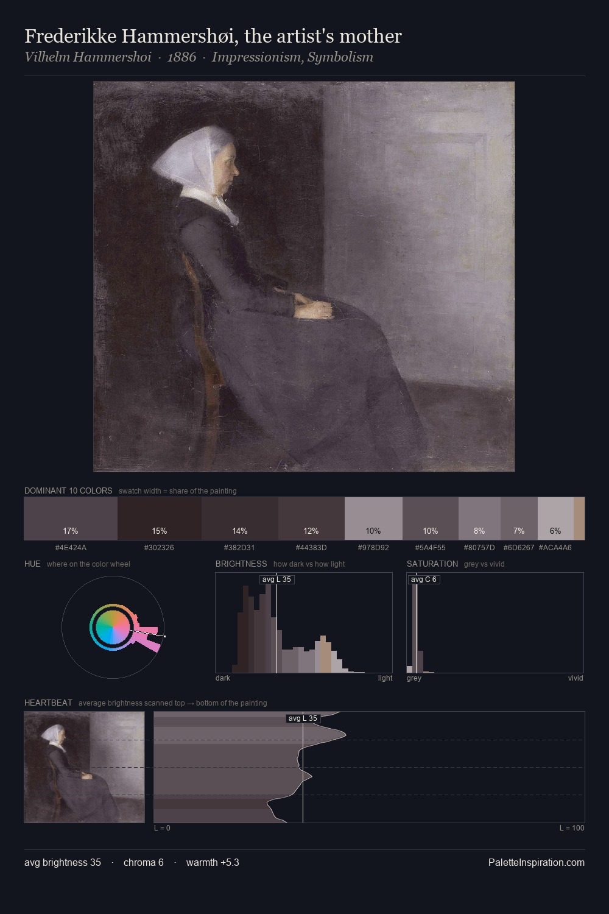Pick the #6D6267 7% swatch

click(x=519, y=519)
